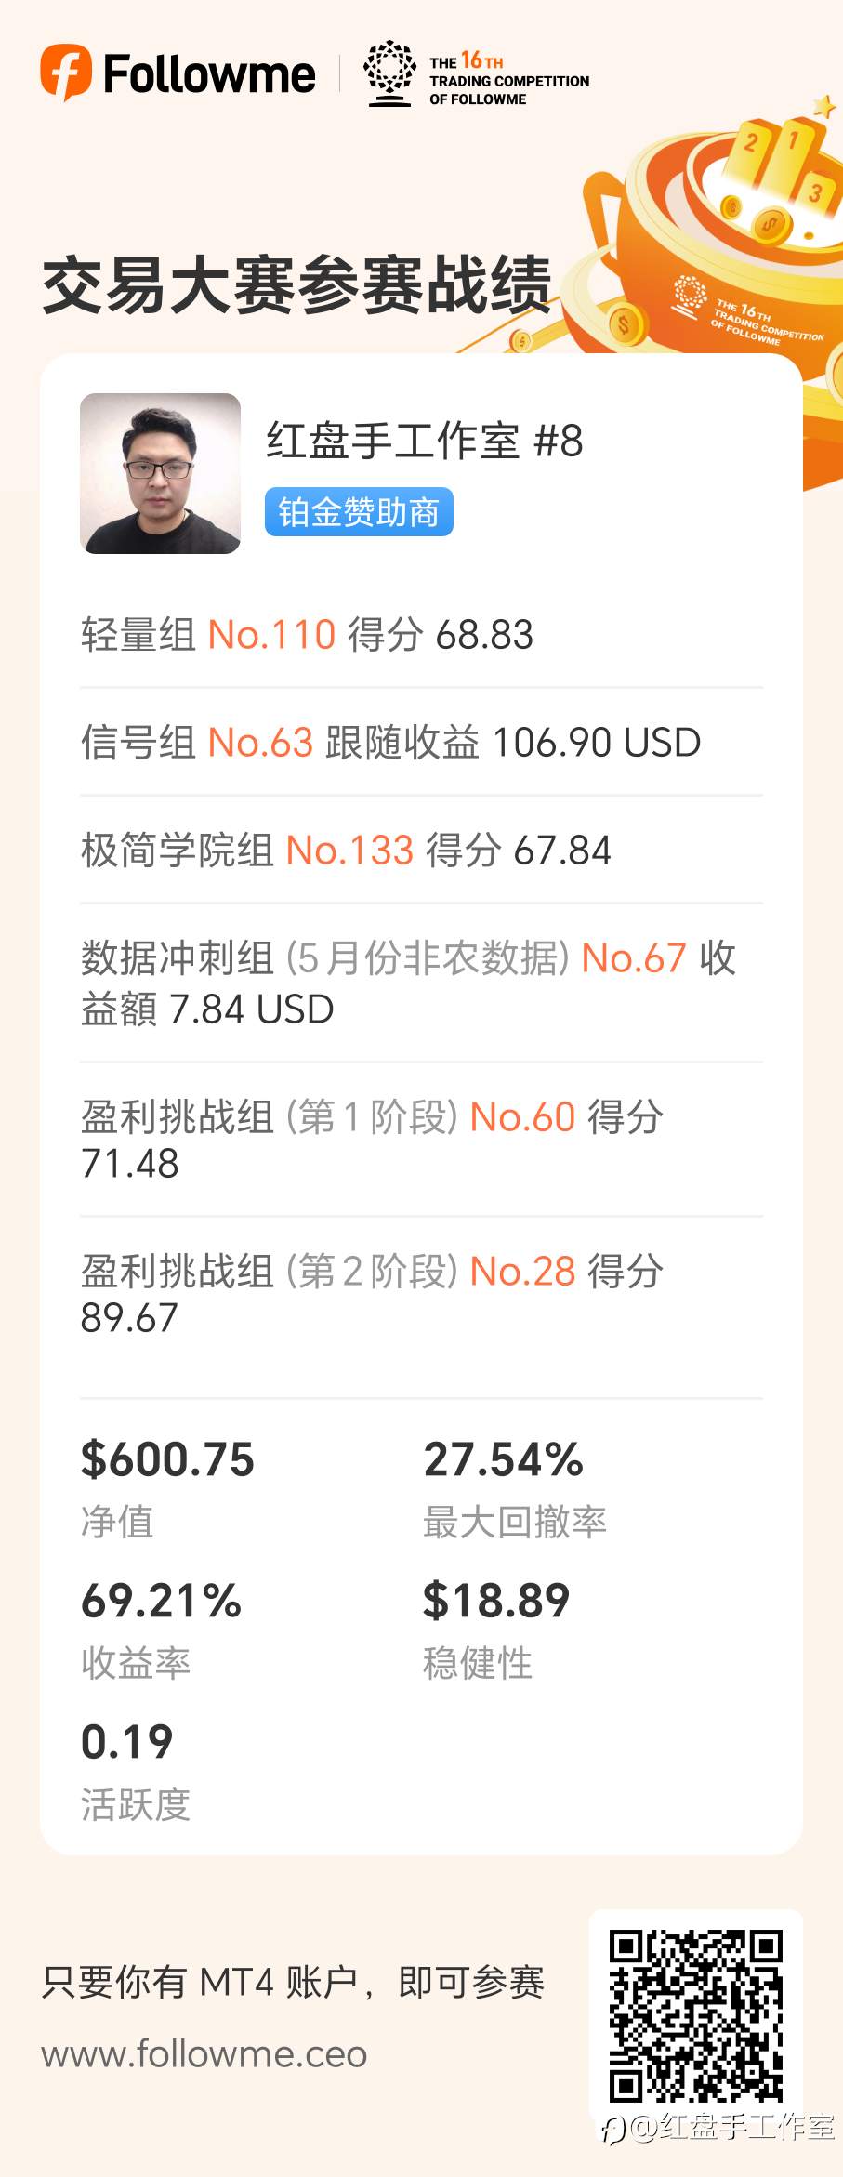The height and width of the screenshot is (2177, 843).
Task: Click the QR code image
Action: tap(696, 2014)
